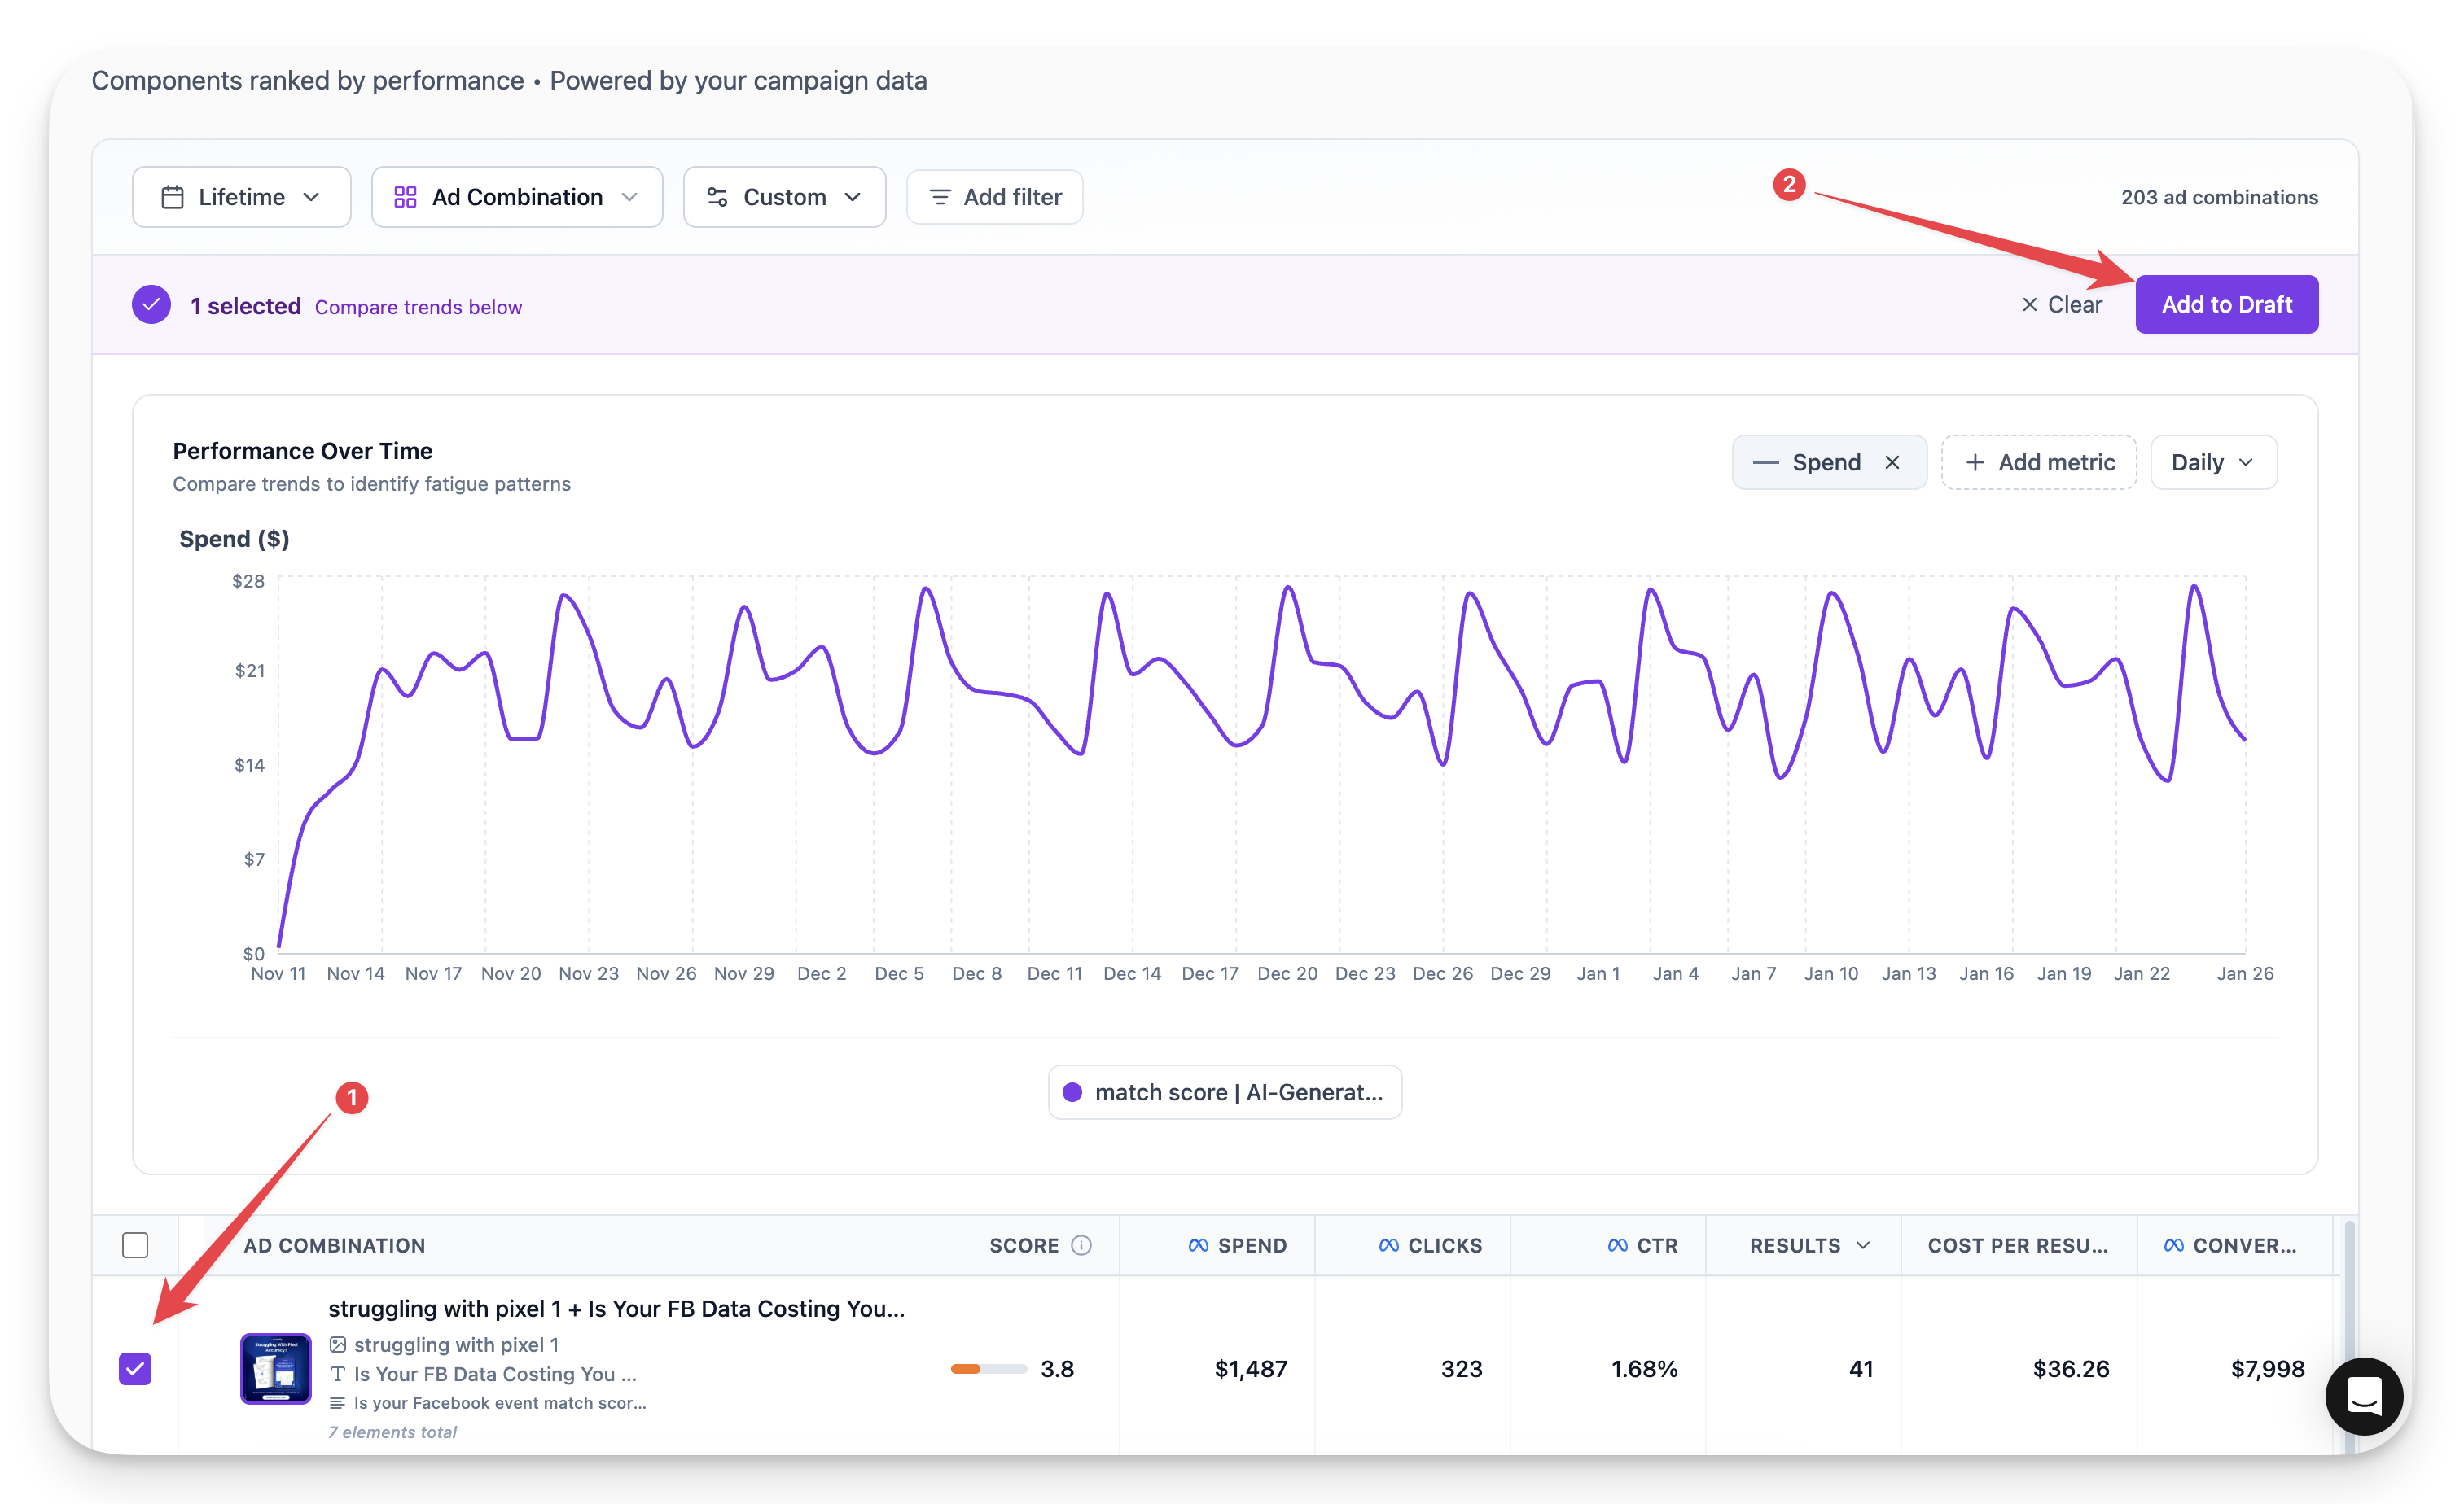
Task: Click the image icon next to struggling with pixel 1
Action: point(338,1345)
